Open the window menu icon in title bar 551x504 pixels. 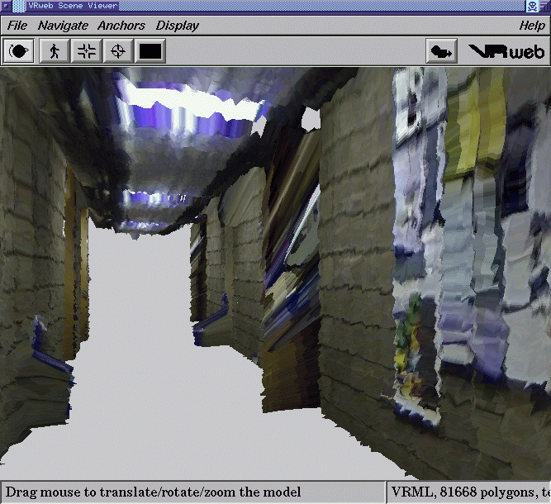(7, 7)
